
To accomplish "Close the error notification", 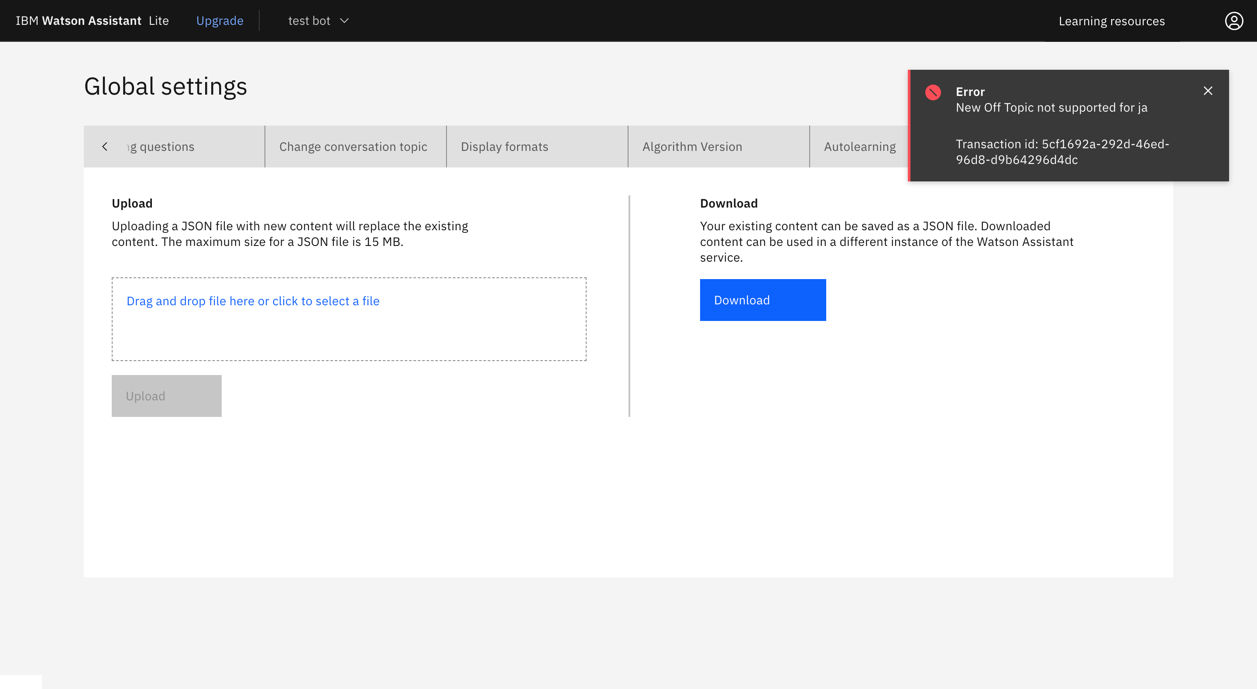I will coord(1208,91).
